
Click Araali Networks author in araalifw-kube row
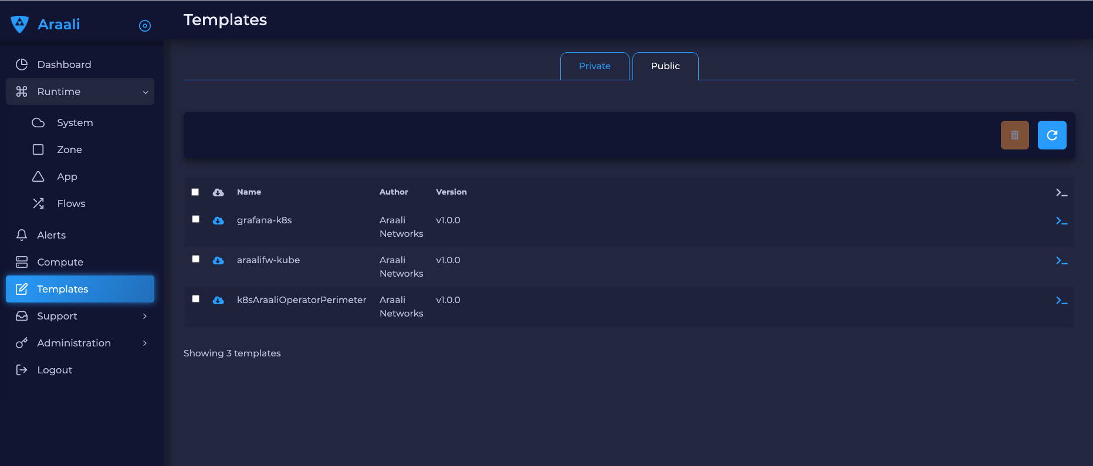coord(401,267)
